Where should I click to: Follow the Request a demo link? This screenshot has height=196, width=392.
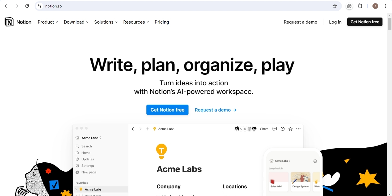pos(216,110)
